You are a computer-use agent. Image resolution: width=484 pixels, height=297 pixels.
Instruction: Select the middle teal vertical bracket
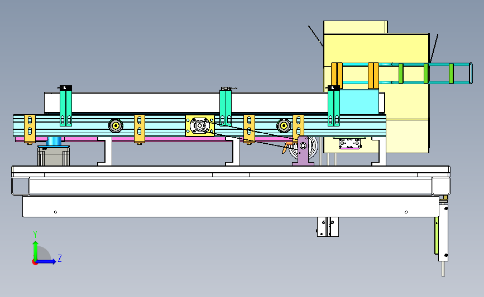(x=226, y=107)
